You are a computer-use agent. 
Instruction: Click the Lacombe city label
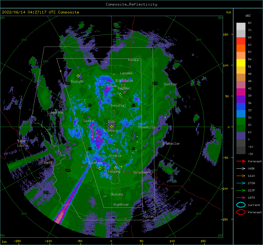click(126, 73)
